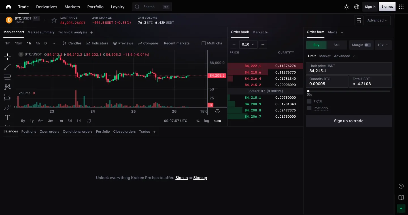Switch theme with the sun icon

point(347,7)
